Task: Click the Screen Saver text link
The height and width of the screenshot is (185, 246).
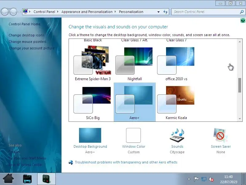Action: coord(221,147)
